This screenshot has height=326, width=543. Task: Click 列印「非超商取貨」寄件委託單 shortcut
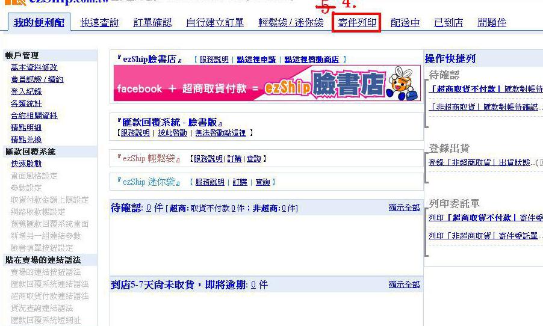coord(483,236)
